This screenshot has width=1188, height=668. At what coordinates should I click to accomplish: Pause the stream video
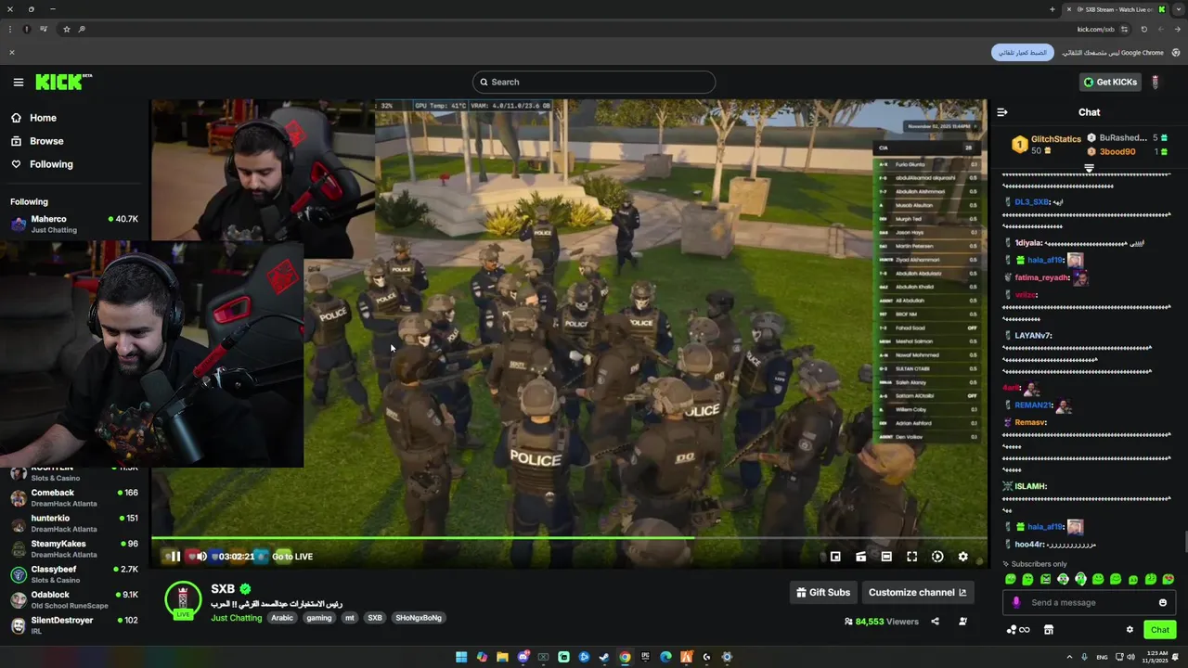[175, 557]
